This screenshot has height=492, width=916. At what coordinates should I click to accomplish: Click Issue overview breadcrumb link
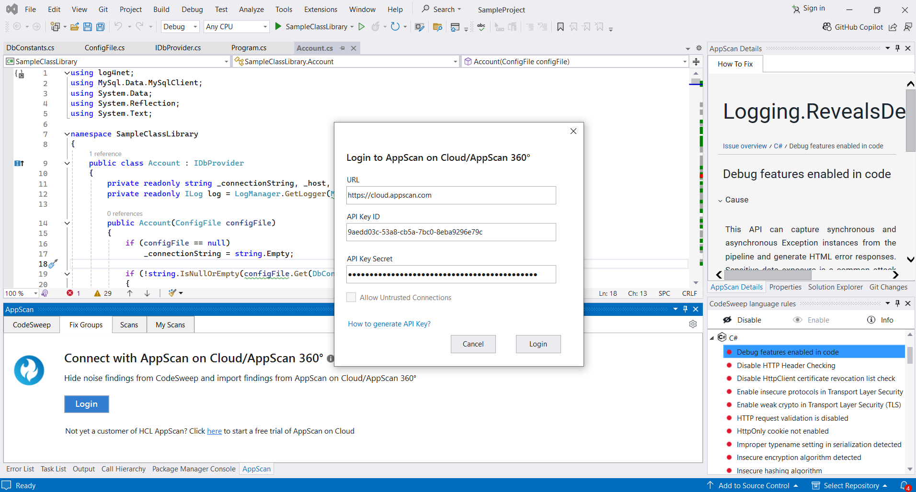pyautogui.click(x=744, y=146)
